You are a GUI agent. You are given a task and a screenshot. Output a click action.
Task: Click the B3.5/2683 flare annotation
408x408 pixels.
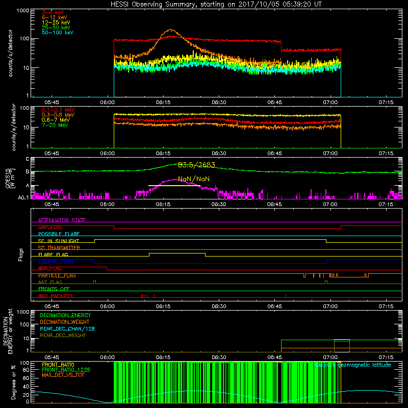coord(196,165)
